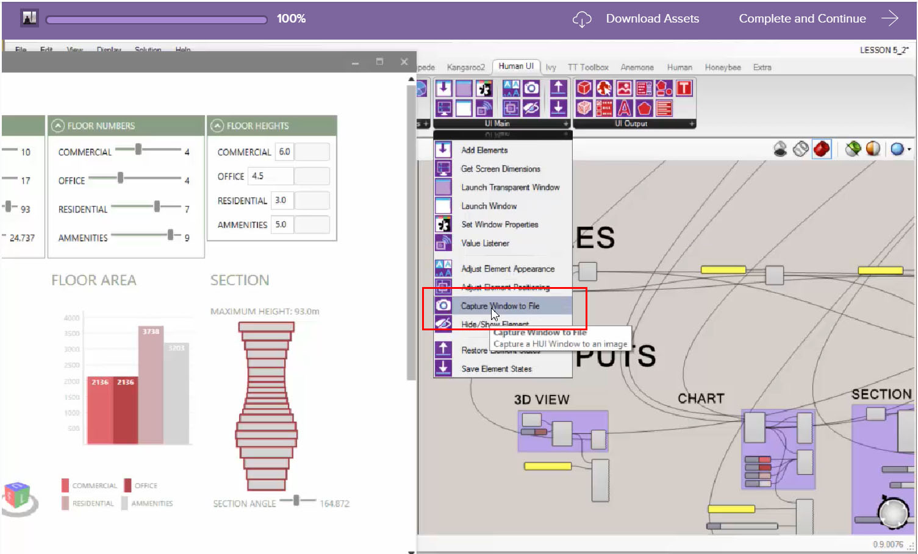918x554 pixels.
Task: Click Add Elements icon in UI Main ribbon
Action: click(x=444, y=88)
